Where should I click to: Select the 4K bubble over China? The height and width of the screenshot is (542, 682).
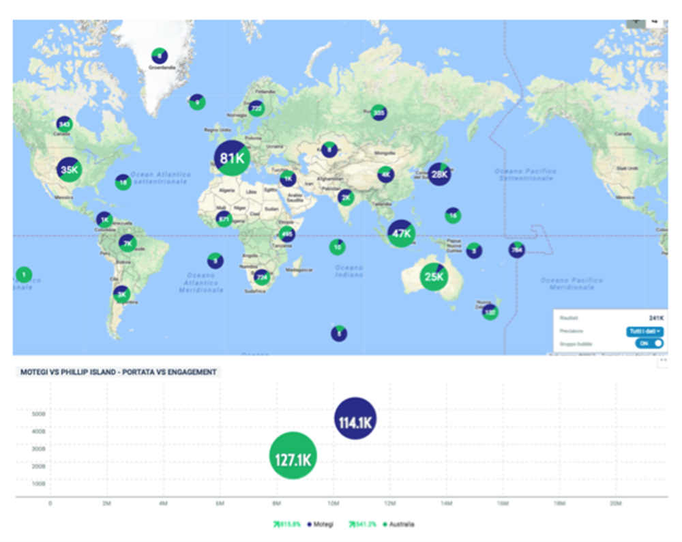[385, 175]
